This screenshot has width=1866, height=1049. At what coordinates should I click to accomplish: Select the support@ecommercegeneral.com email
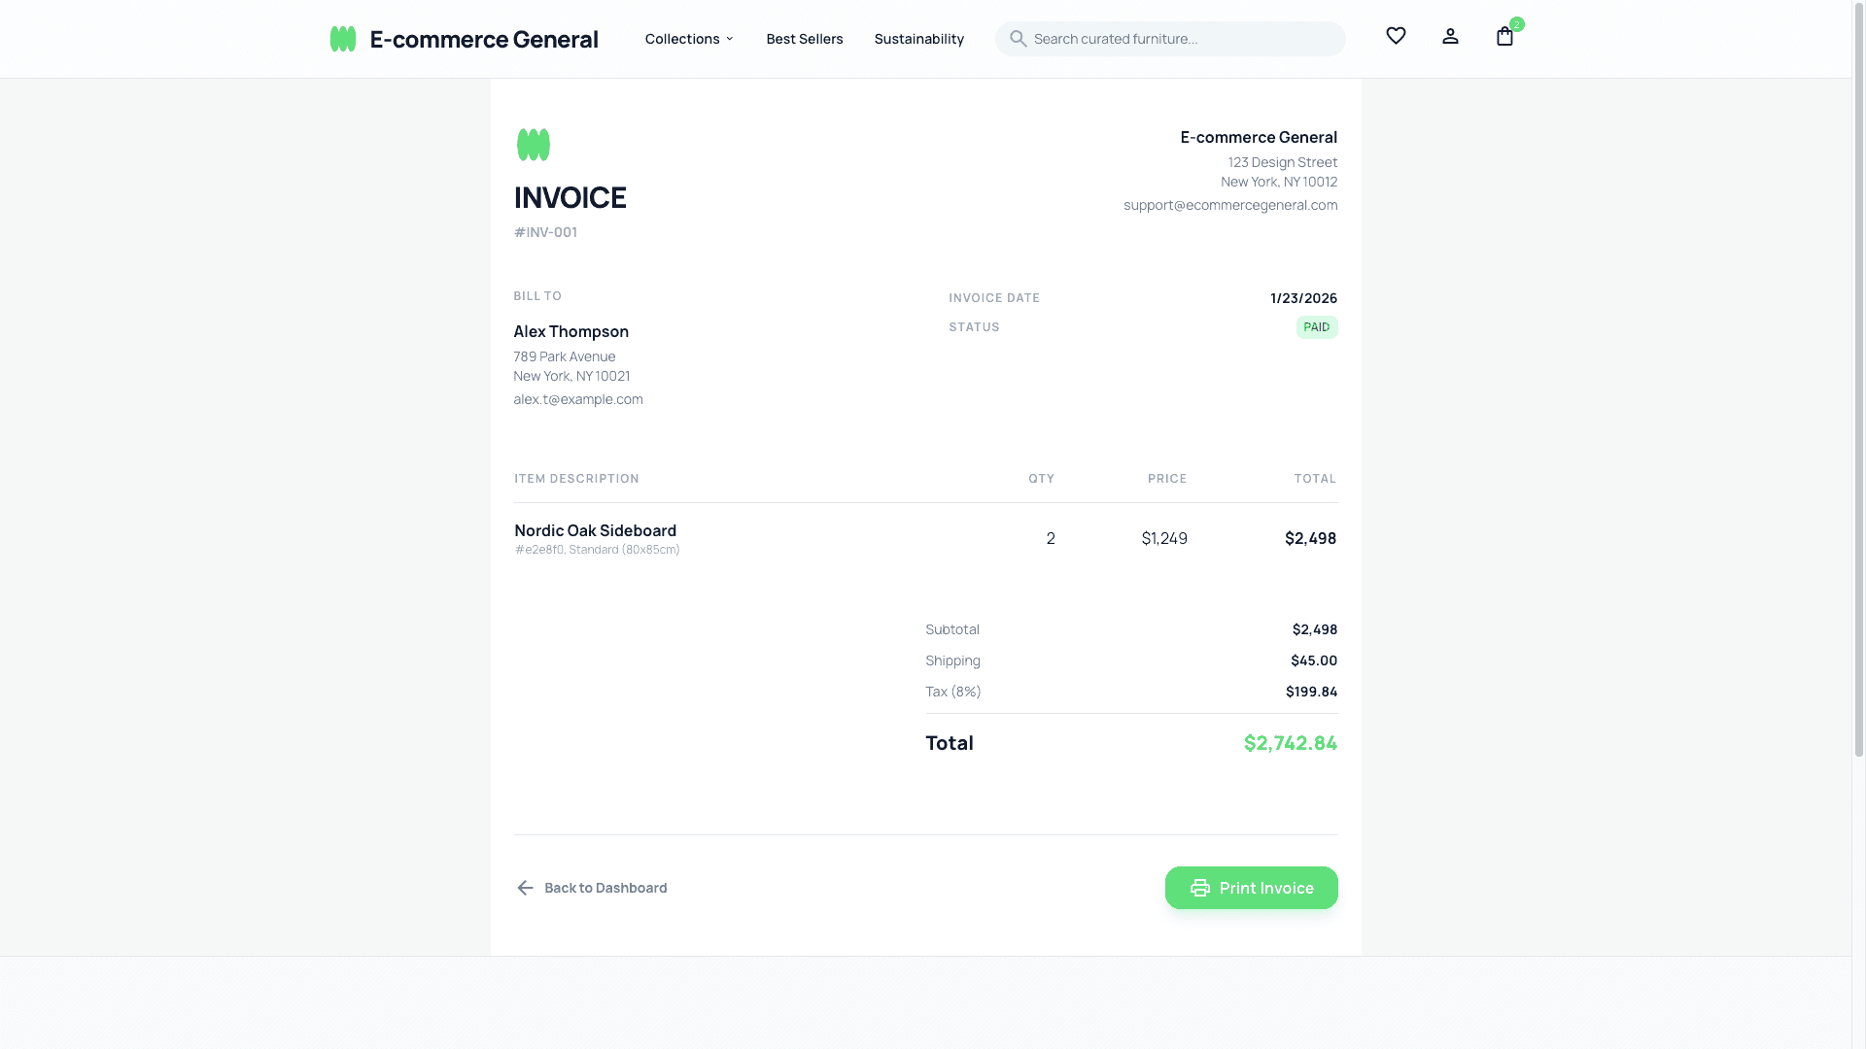click(x=1230, y=205)
